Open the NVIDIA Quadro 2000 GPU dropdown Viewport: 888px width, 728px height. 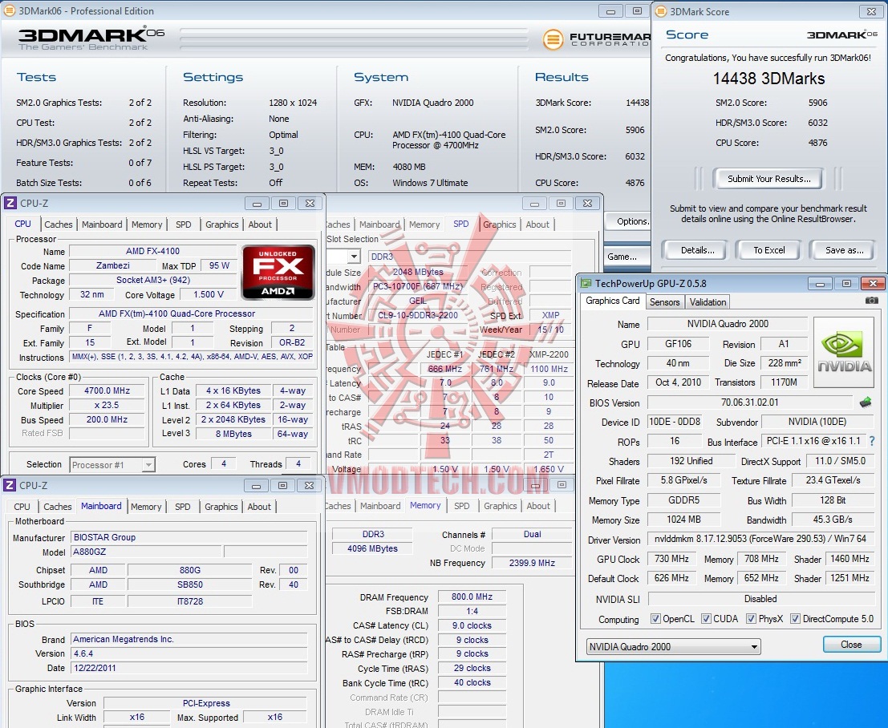(673, 646)
